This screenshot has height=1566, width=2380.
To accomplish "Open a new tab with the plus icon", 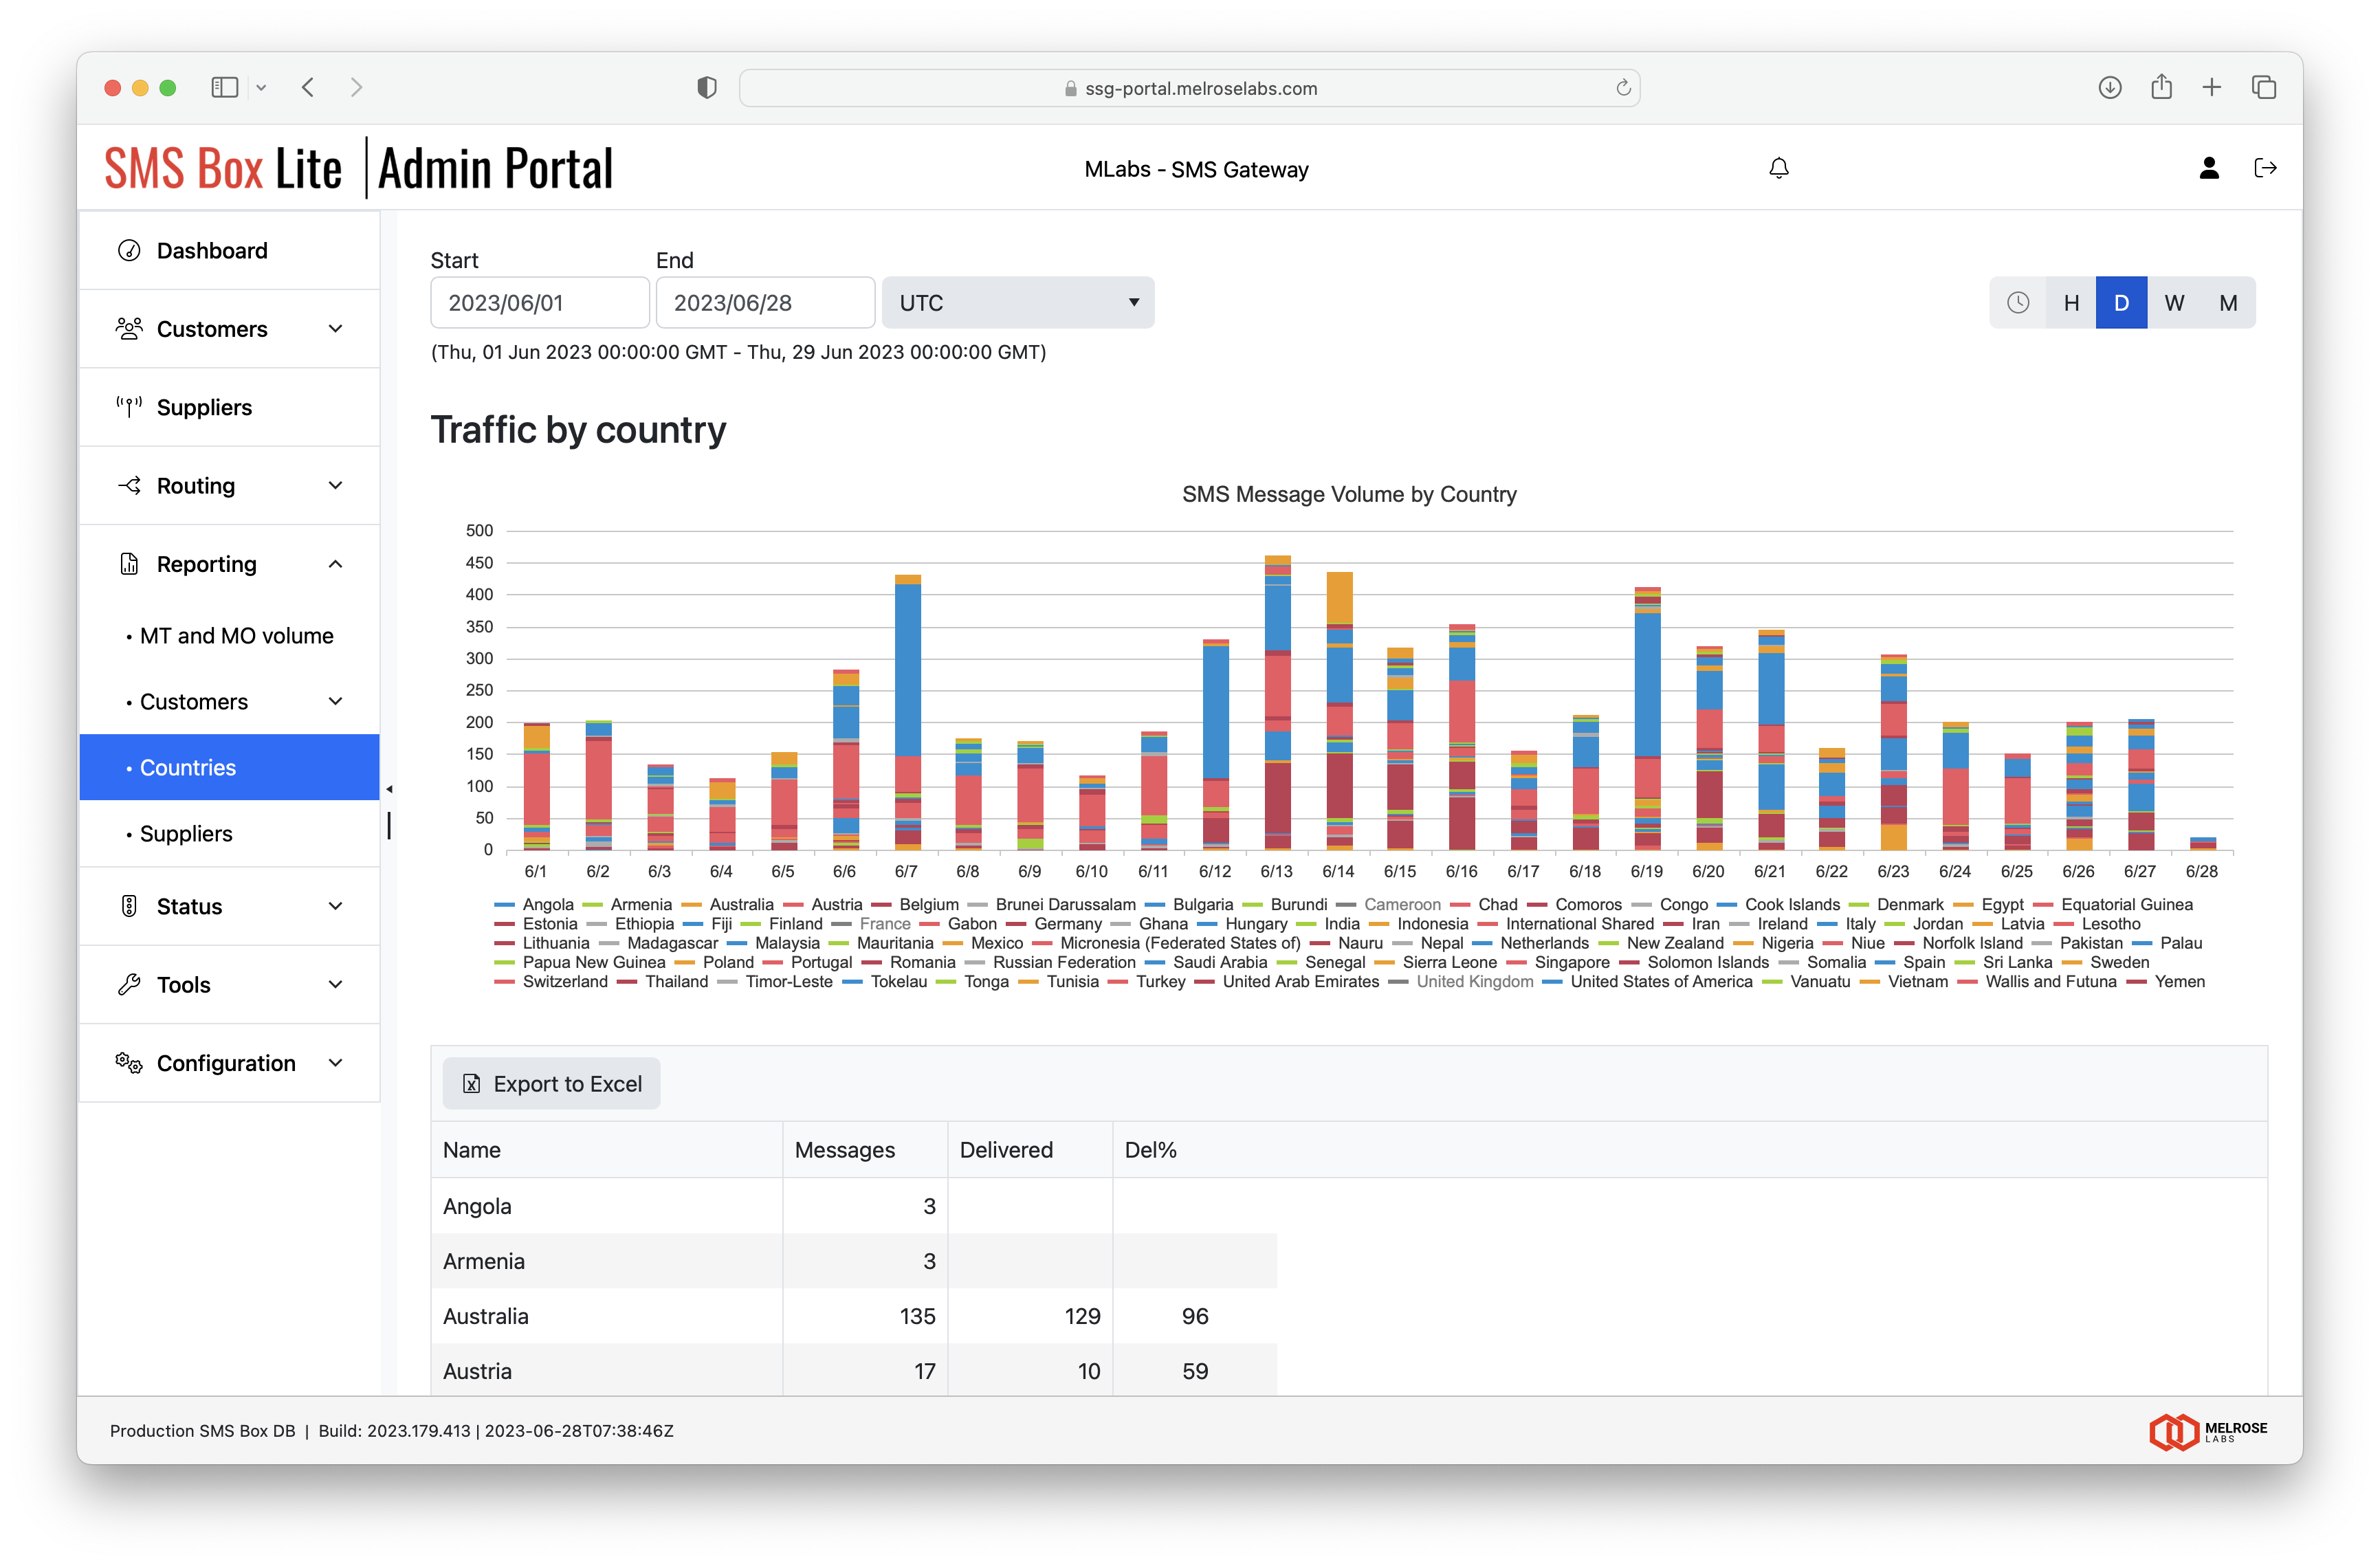I will coord(2212,88).
